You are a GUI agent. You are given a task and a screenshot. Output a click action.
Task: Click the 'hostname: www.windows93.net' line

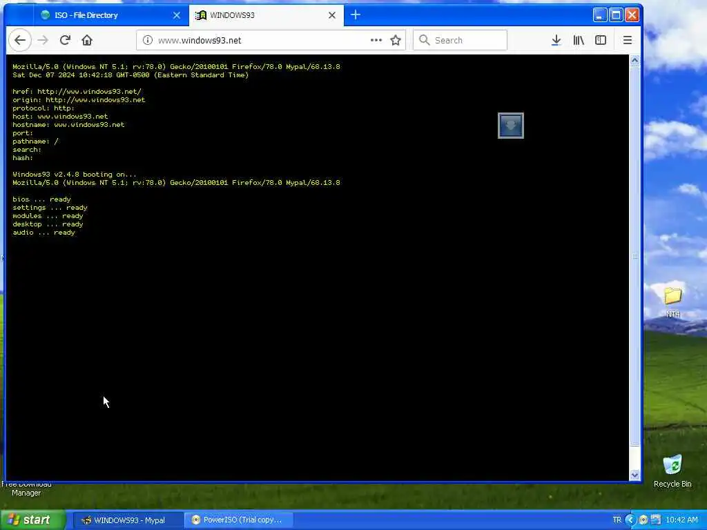click(x=68, y=125)
